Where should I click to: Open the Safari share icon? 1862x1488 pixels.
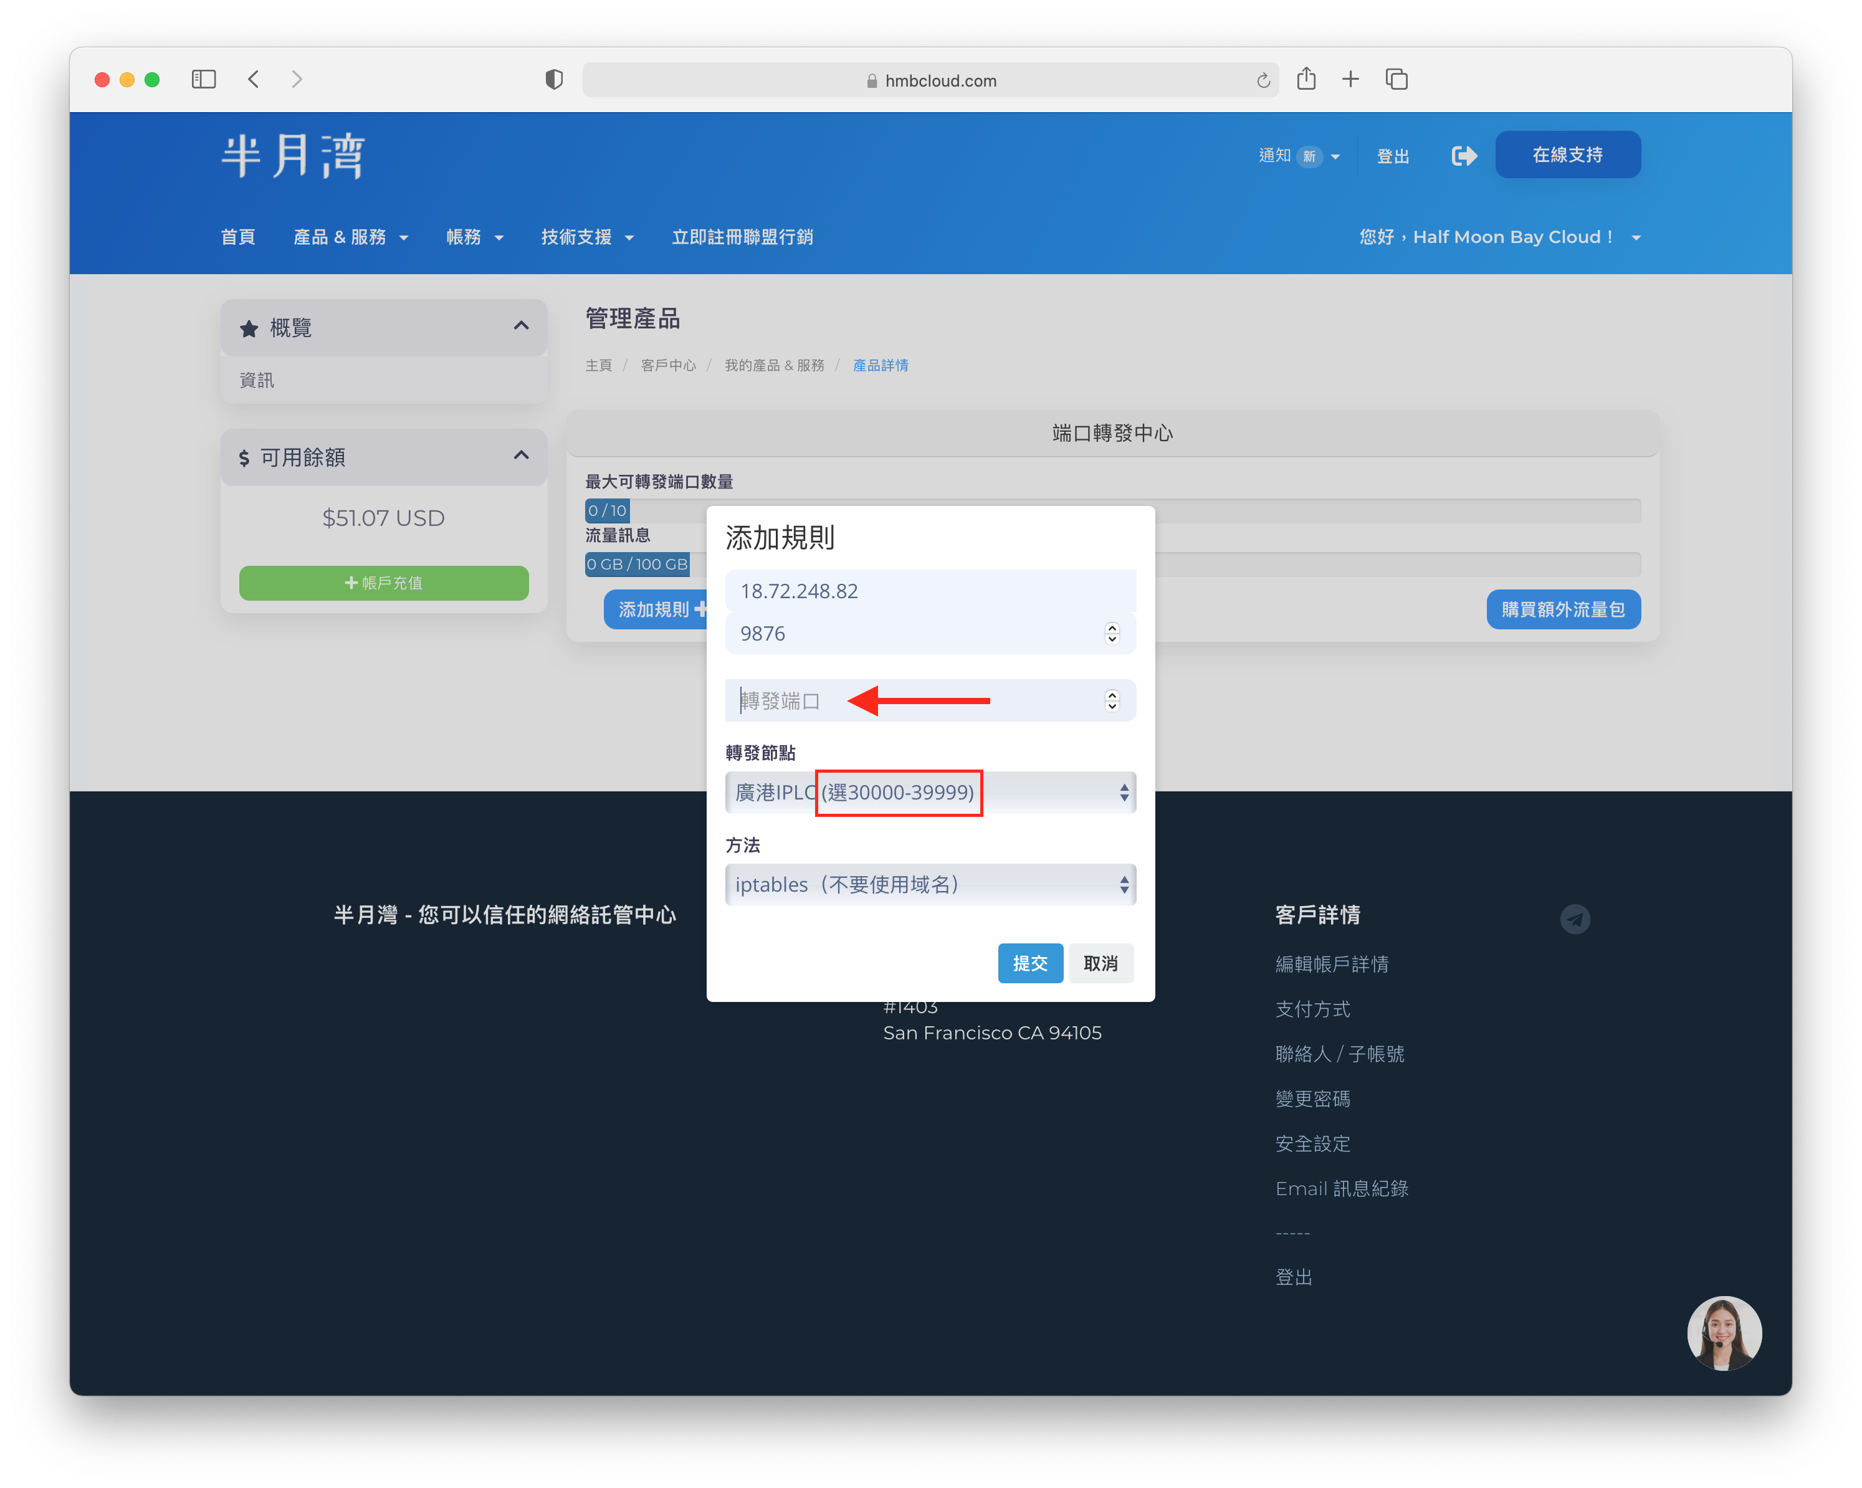coord(1306,79)
